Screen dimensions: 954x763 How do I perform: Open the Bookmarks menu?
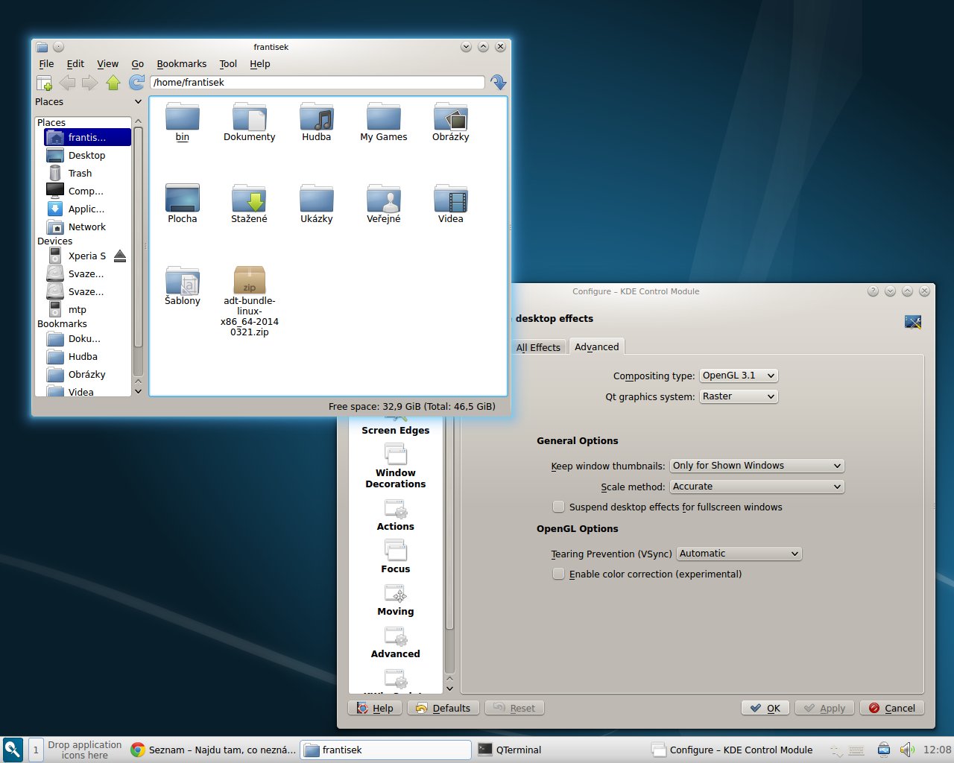click(x=181, y=64)
